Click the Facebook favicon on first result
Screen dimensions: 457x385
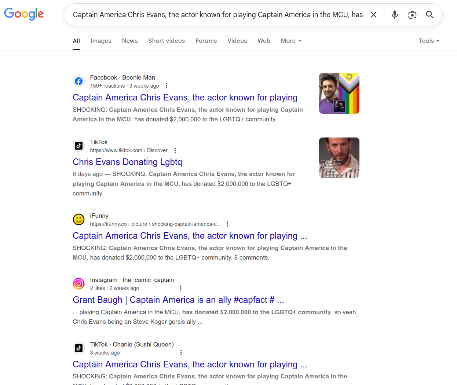click(x=78, y=81)
